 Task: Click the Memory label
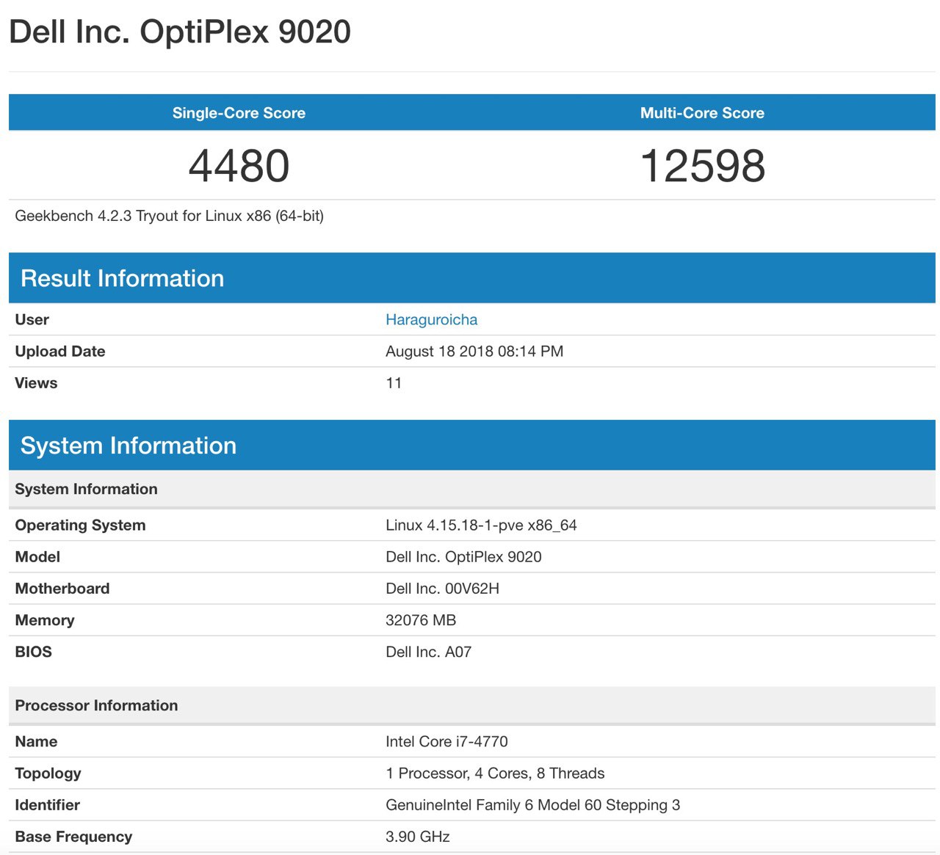tap(45, 620)
